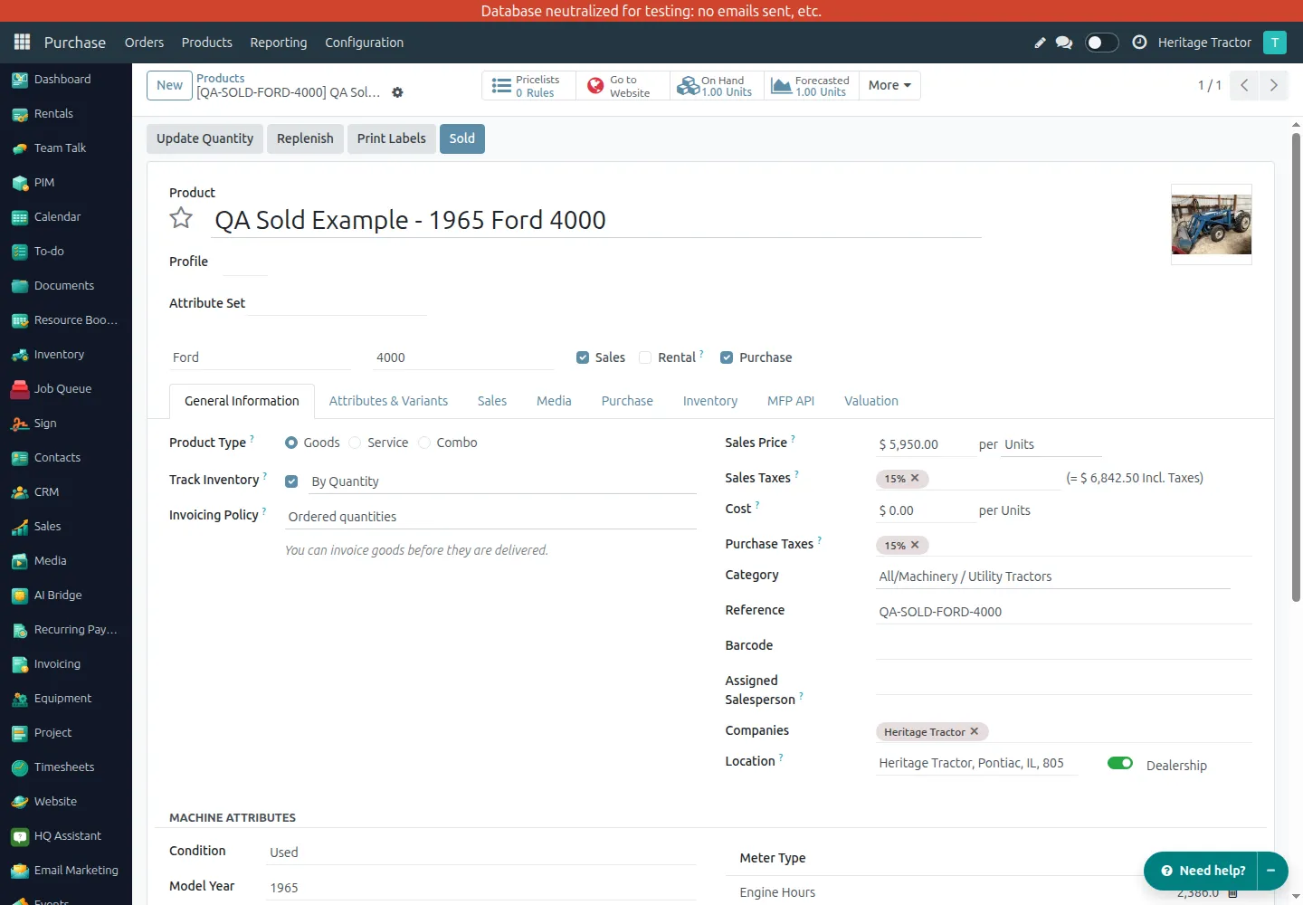Open the gear actions menu beside breadcrumb
The width and height of the screenshot is (1303, 905).
(397, 92)
